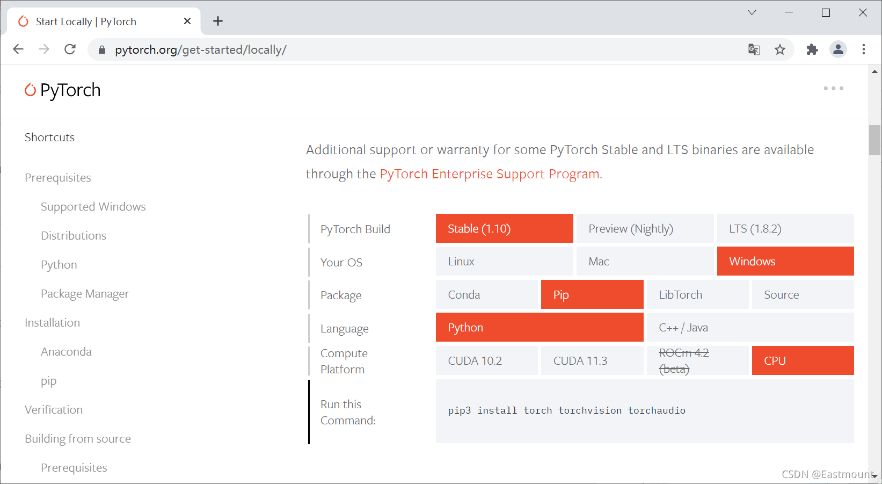Click the browser forward arrow
This screenshot has height=484, width=882.
[44, 49]
